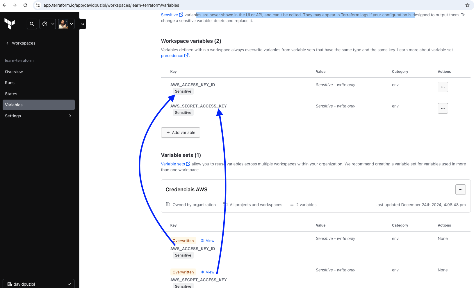Open the Overview page
This screenshot has height=288, width=474.
coord(14,72)
